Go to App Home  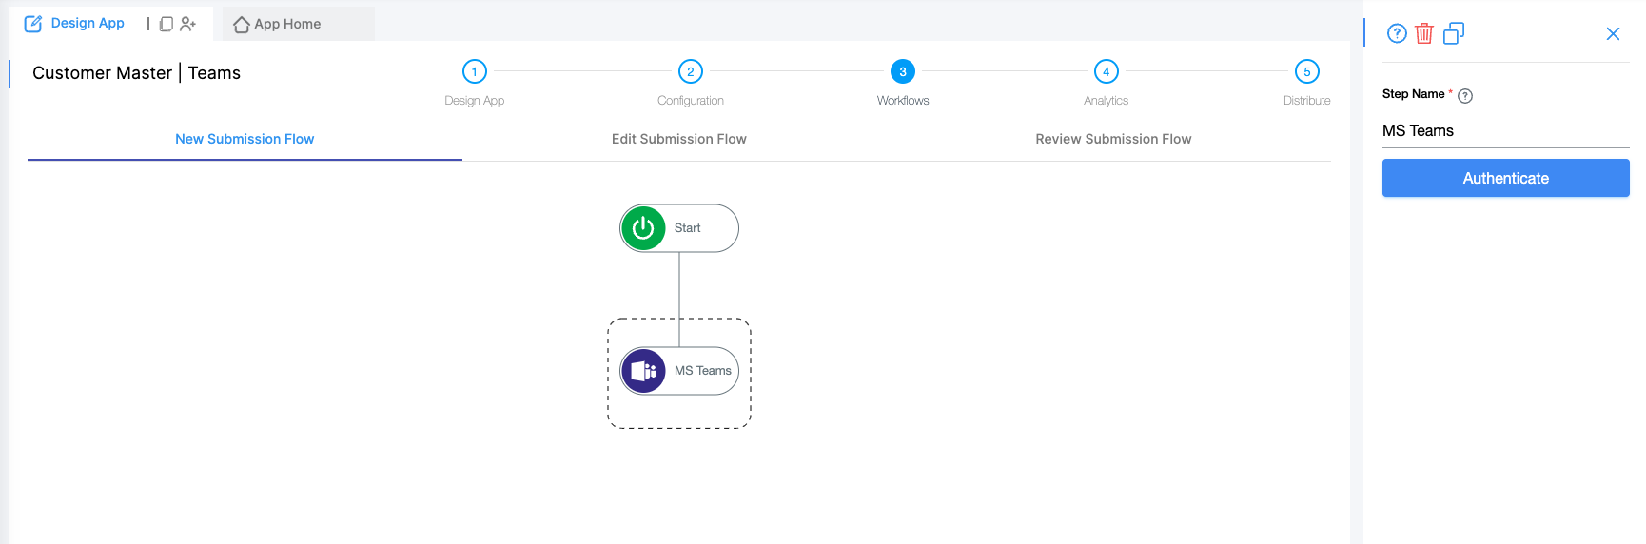pos(278,24)
